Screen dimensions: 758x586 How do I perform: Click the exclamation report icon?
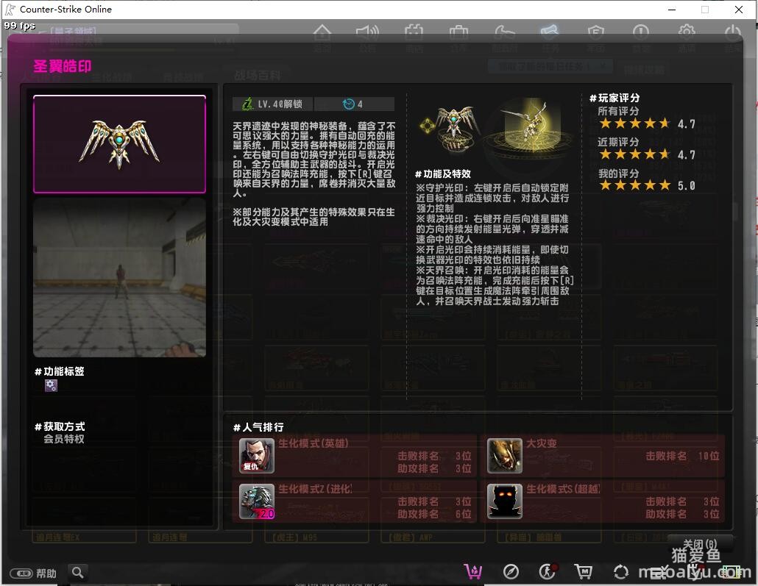pos(641,33)
